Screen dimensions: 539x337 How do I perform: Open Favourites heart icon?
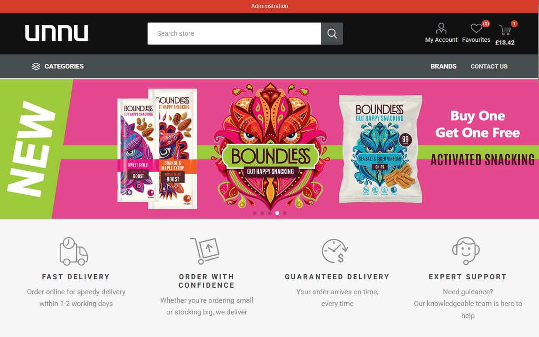click(476, 28)
